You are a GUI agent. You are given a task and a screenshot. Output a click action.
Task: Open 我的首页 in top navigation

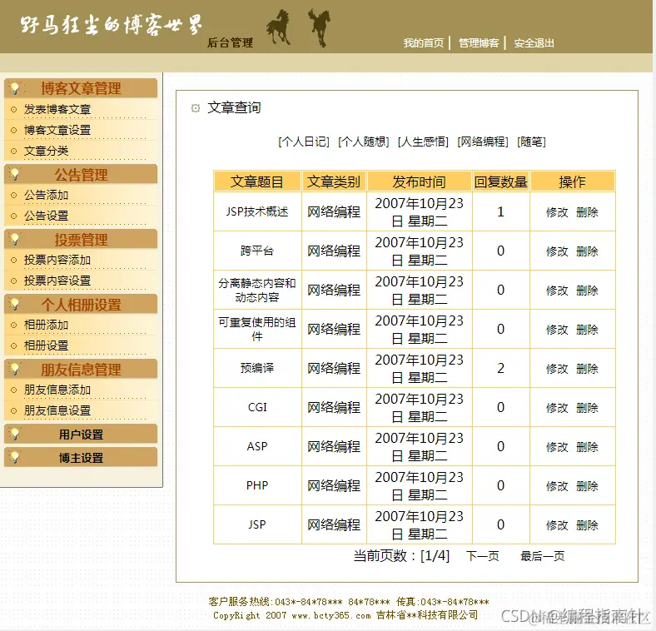[x=423, y=43]
